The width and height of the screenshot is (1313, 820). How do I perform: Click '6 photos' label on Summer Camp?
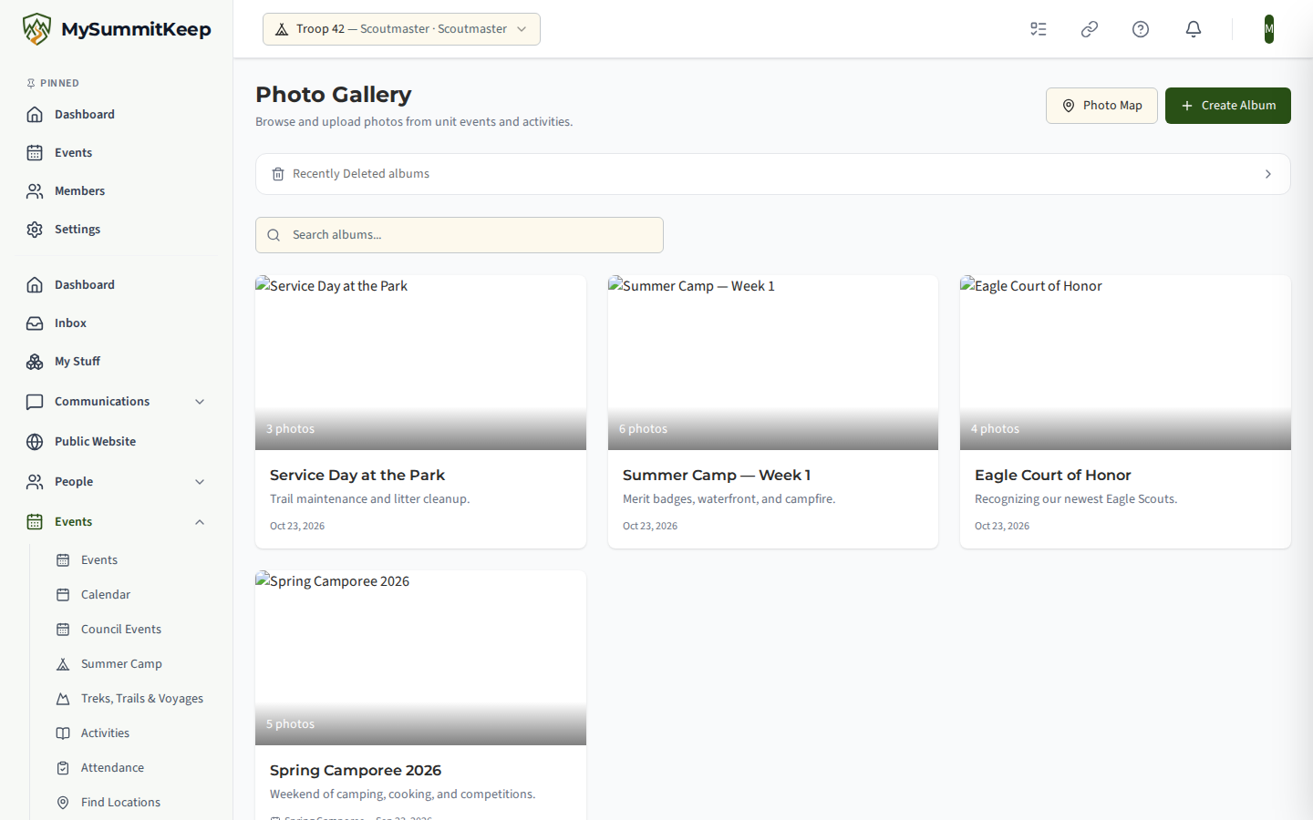[643, 429]
